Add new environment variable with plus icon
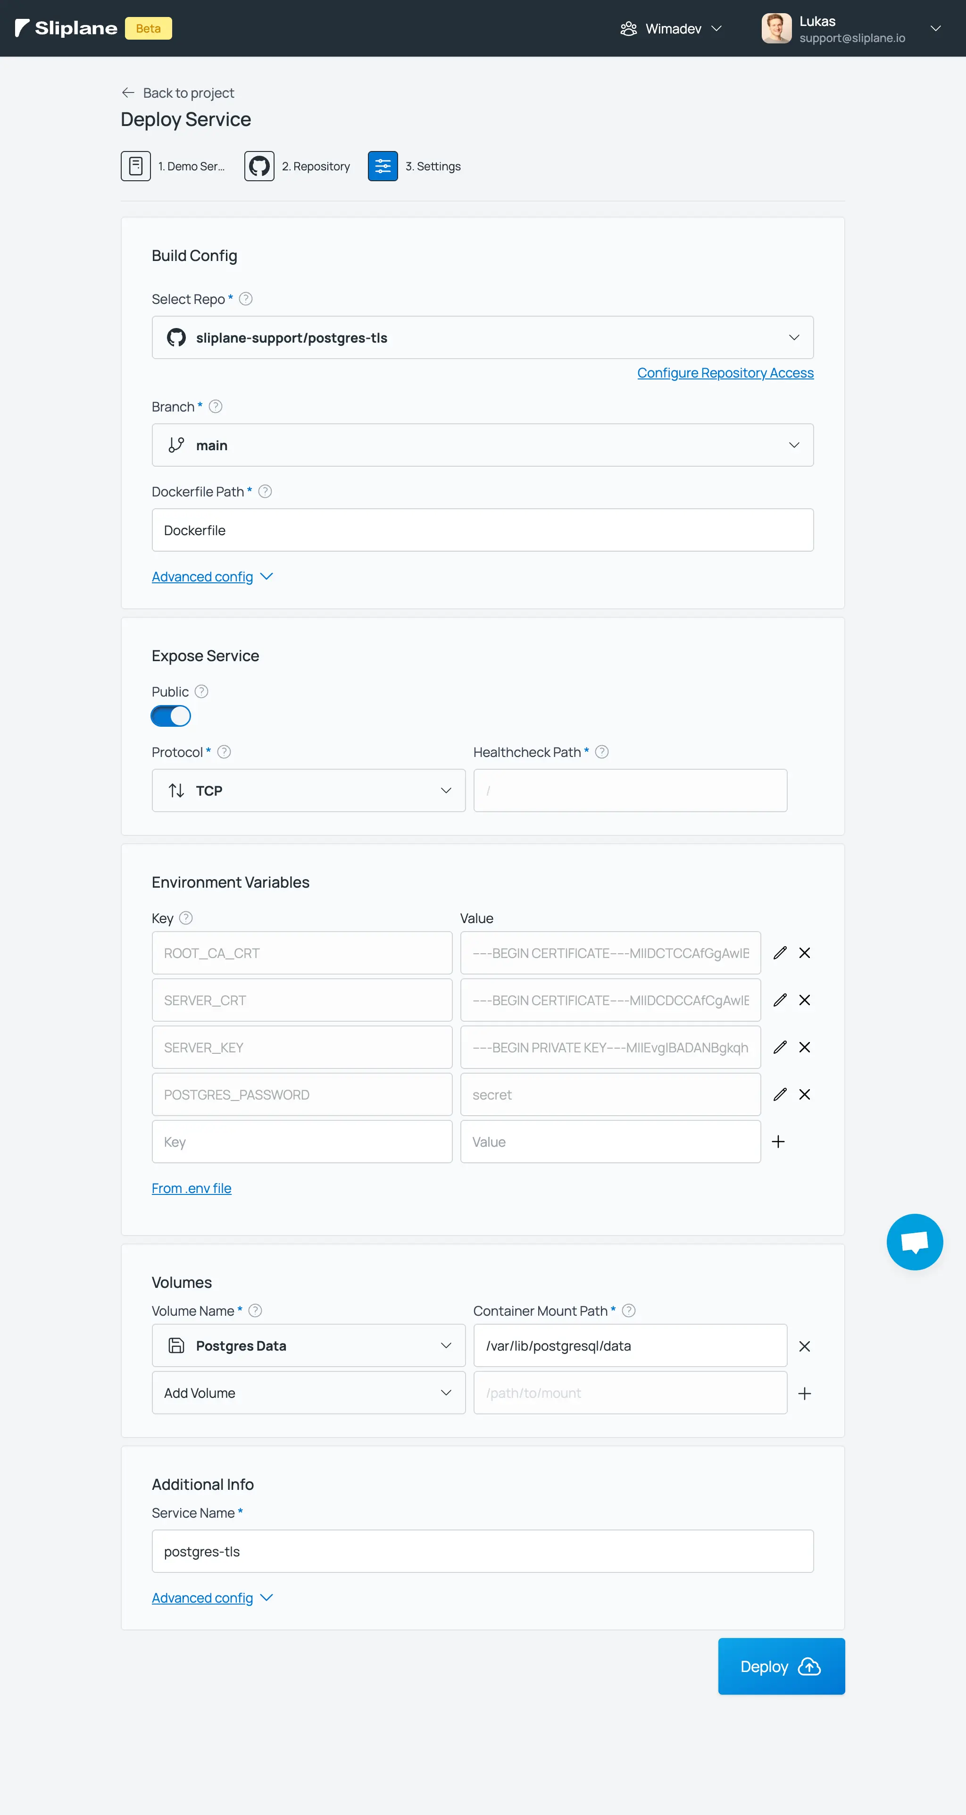This screenshot has width=966, height=1815. [778, 1142]
